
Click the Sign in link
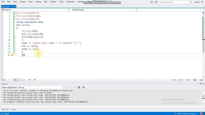coord(197,2)
